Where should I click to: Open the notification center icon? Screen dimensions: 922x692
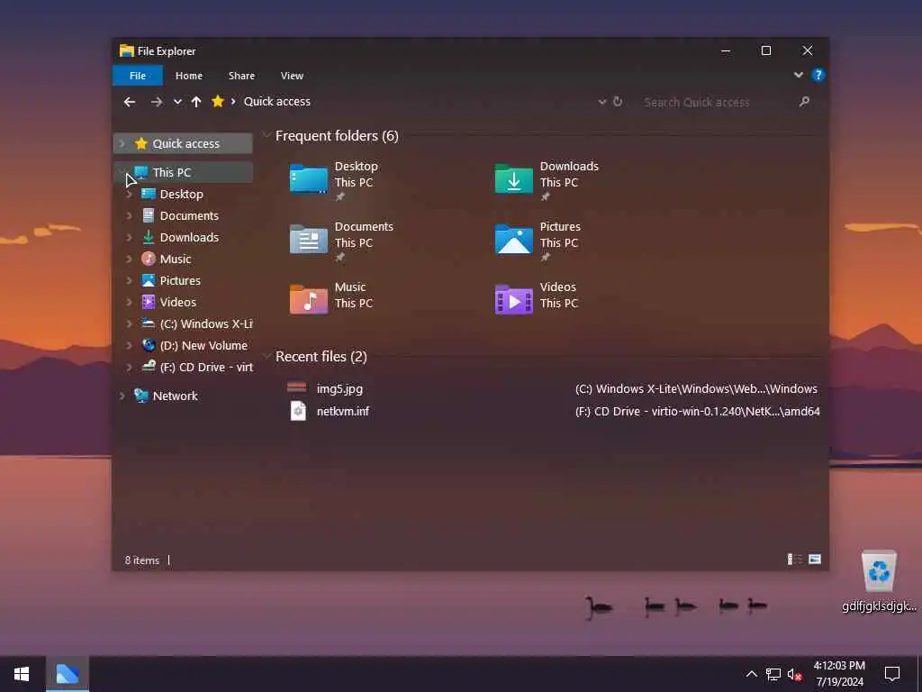(892, 674)
